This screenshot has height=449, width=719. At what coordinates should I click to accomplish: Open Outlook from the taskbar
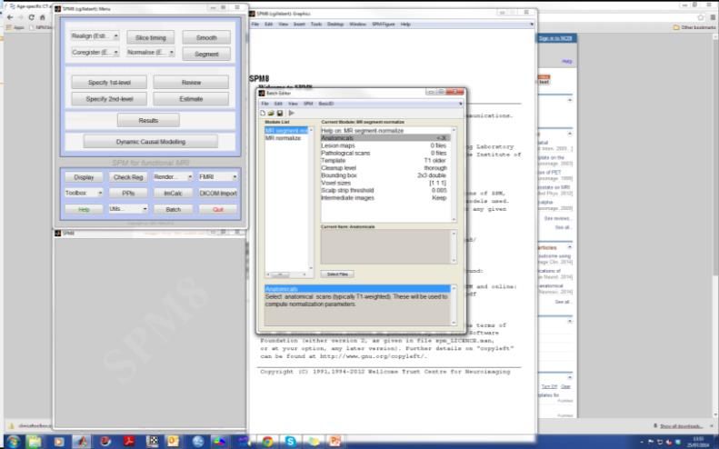pyautogui.click(x=173, y=441)
